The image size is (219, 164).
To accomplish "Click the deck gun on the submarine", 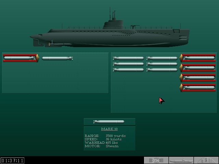I will click(x=134, y=27).
